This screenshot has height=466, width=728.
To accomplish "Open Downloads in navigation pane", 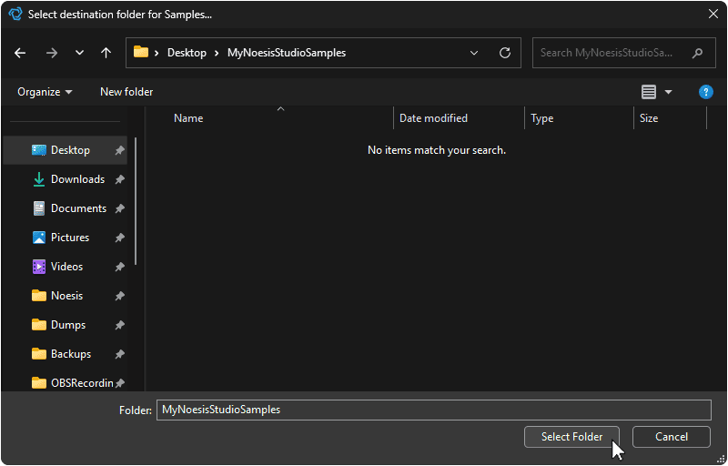I will (x=65, y=179).
